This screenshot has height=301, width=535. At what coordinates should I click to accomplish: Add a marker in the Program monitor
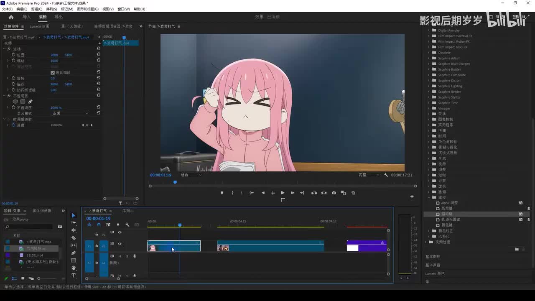click(222, 193)
